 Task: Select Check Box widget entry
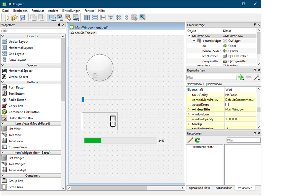[16, 106]
